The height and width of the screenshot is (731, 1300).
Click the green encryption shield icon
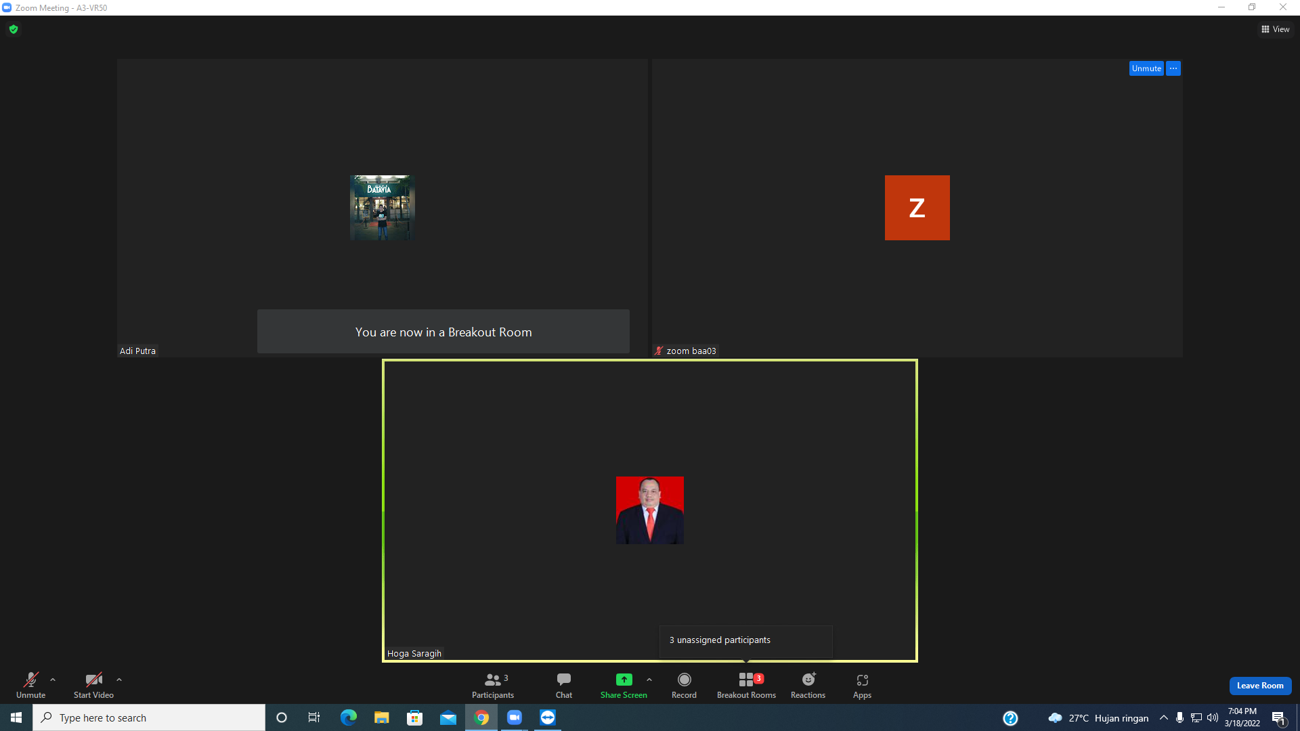click(x=14, y=29)
